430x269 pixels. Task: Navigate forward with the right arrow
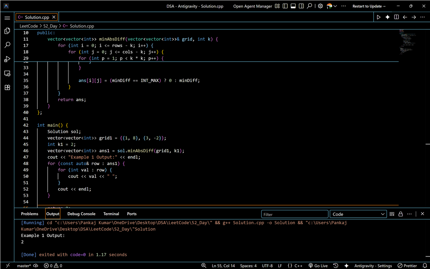(414, 17)
